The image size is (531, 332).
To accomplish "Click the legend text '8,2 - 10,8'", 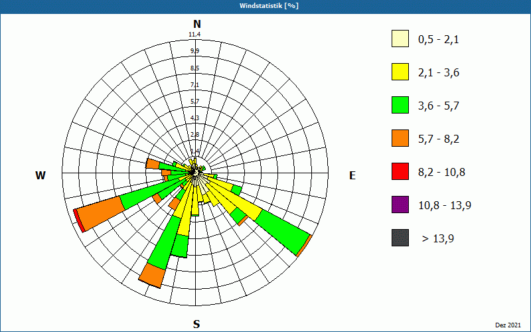I will [441, 173].
